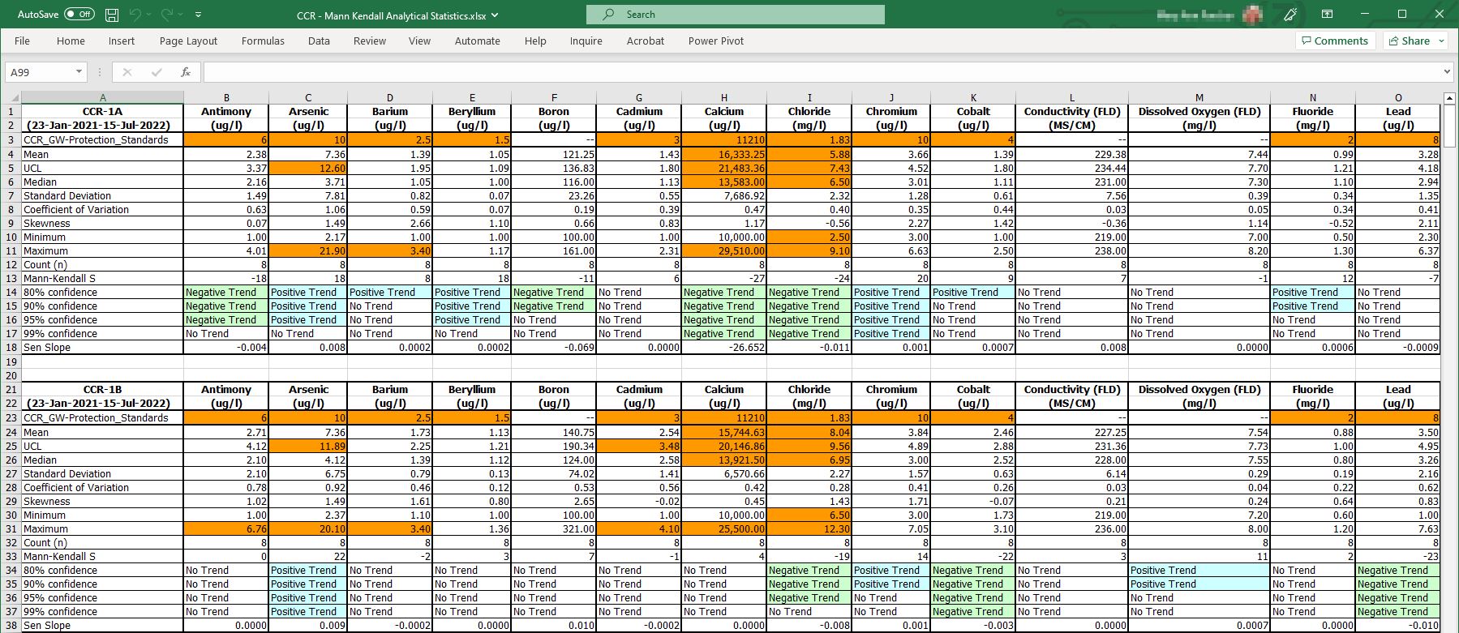Click in the Search box

(x=735, y=15)
